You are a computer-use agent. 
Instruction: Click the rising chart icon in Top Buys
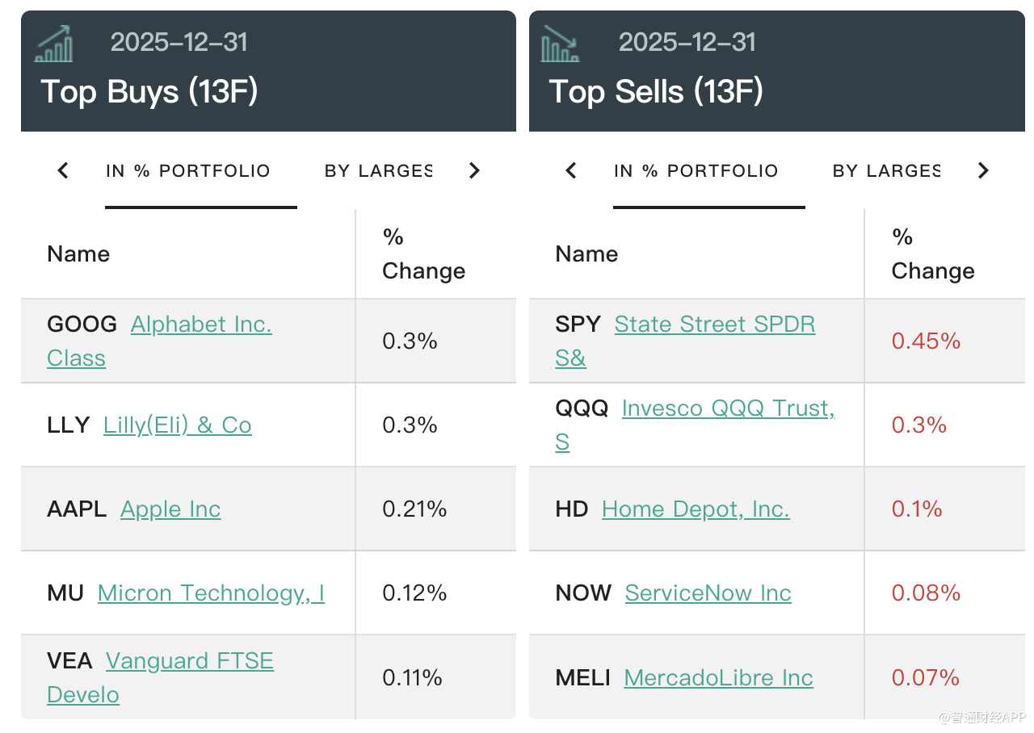click(54, 44)
